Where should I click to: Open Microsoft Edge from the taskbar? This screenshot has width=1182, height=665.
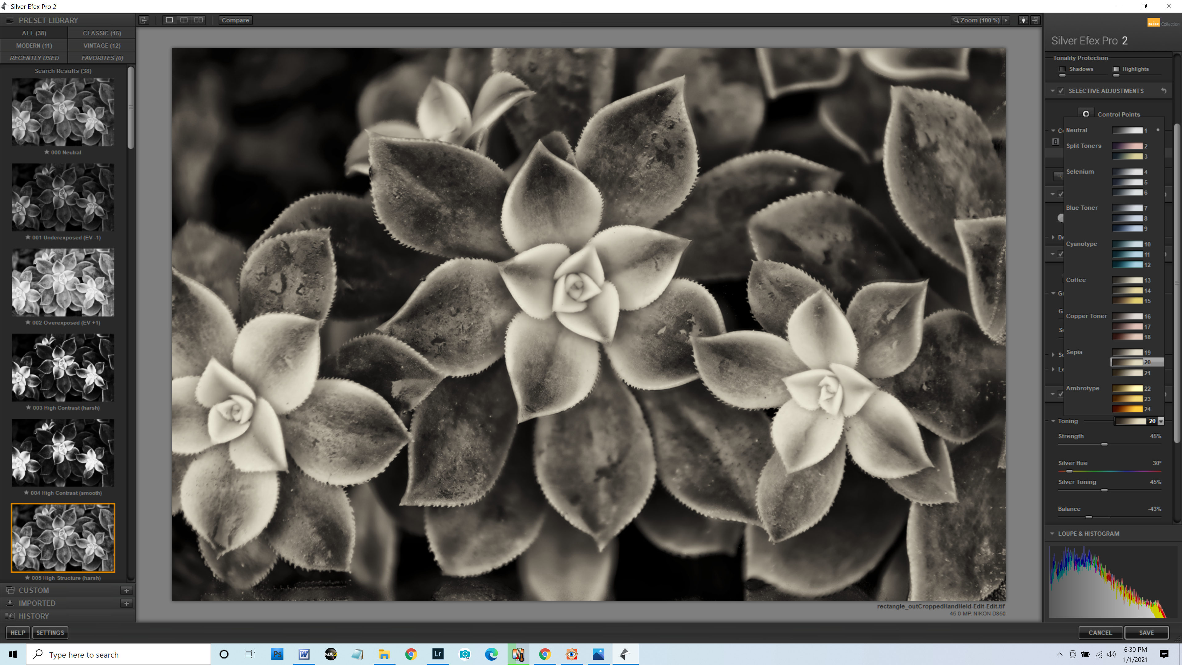pyautogui.click(x=492, y=654)
